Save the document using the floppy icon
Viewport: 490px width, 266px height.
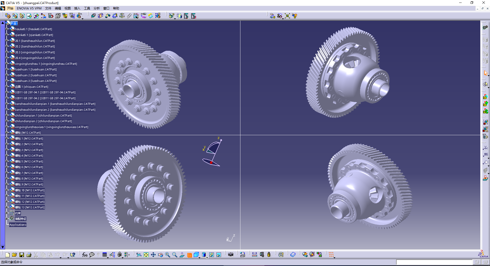point(22,255)
